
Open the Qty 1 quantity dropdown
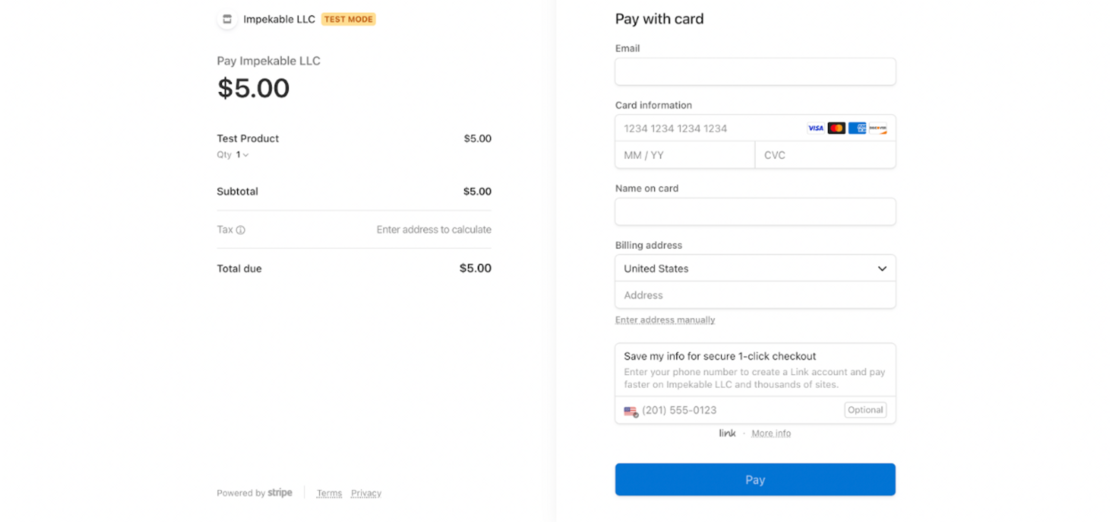[242, 155]
